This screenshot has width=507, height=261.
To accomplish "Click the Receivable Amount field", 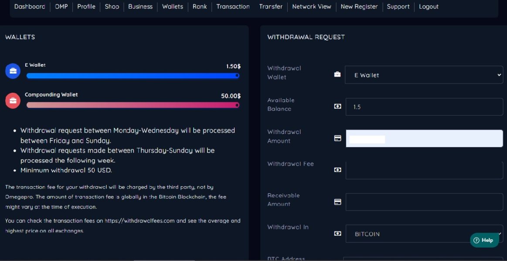I will (424, 202).
